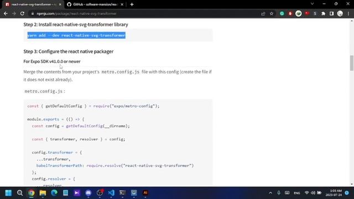
Task: Click 'For Expo SDK v41.0.0 or newer'
Action: point(52,61)
